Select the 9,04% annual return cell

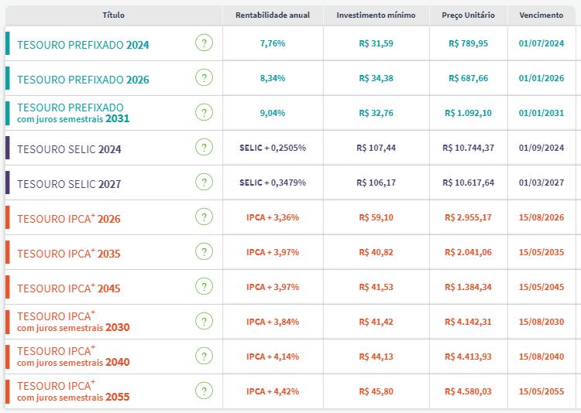tap(272, 113)
